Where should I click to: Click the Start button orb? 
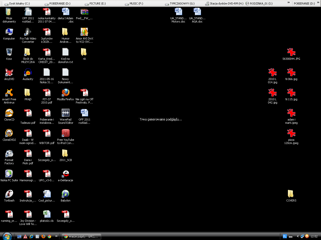(7, 236)
